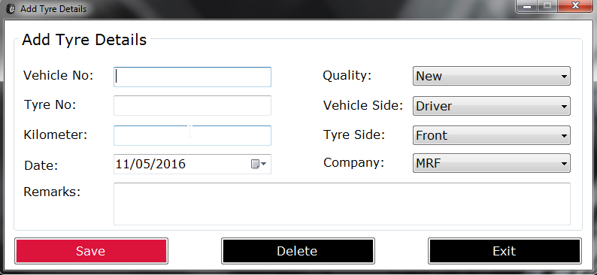This screenshot has height=275, width=597.
Task: Click the Add Tyre Details group heading
Action: [x=84, y=40]
